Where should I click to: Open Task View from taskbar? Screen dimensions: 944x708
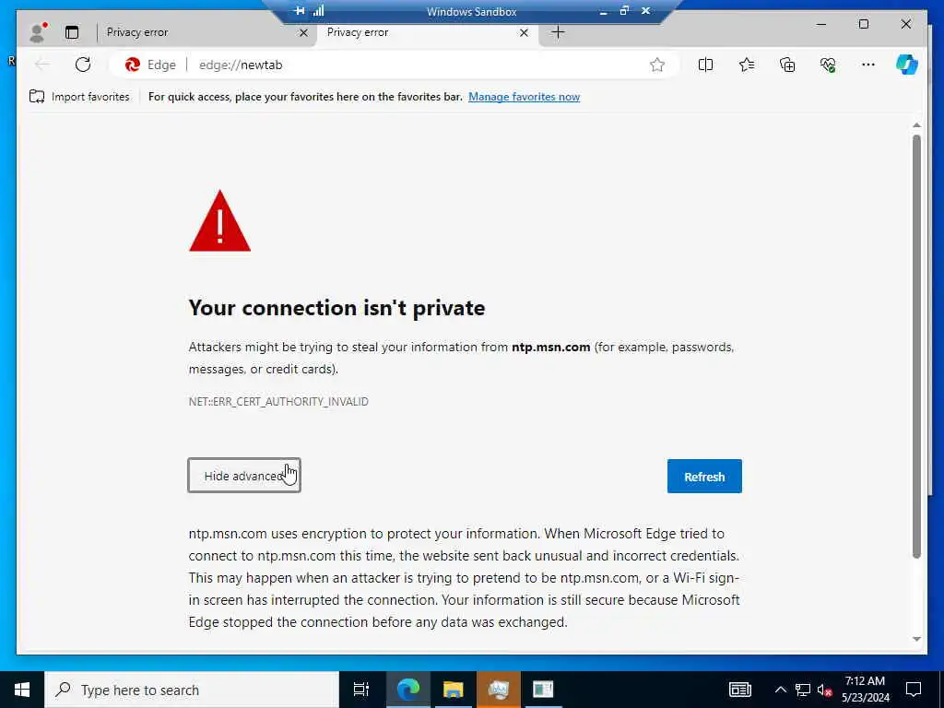tap(361, 690)
